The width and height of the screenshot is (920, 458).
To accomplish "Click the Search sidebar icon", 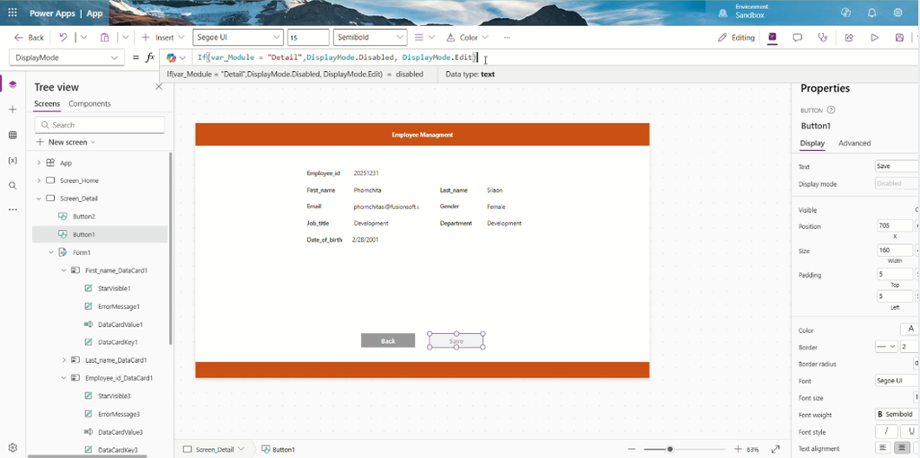I will 13,185.
